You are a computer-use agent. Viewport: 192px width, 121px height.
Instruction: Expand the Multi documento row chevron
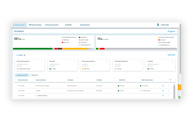[x=36, y=96]
